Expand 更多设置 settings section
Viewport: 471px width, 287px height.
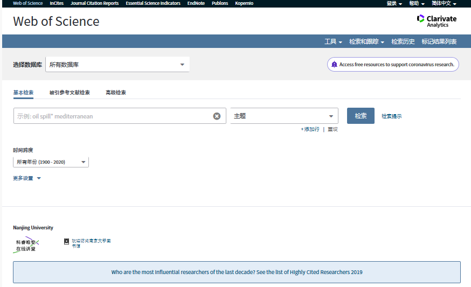coord(27,178)
